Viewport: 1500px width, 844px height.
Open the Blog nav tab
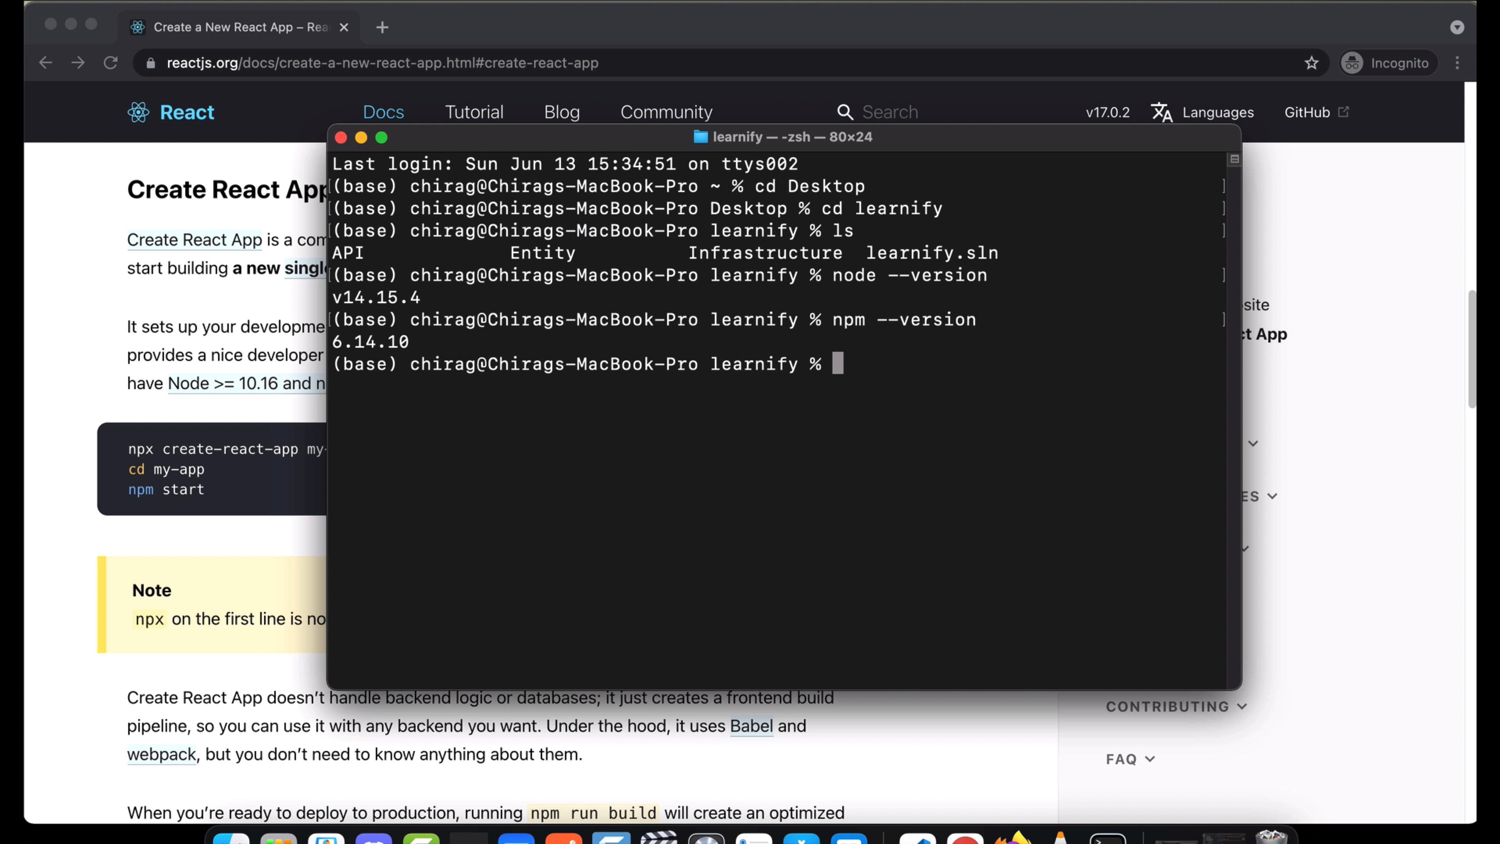(x=562, y=112)
